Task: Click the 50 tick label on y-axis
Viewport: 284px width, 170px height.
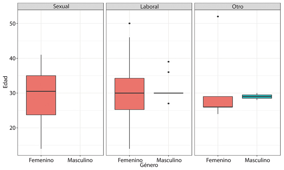Action: click(10, 24)
